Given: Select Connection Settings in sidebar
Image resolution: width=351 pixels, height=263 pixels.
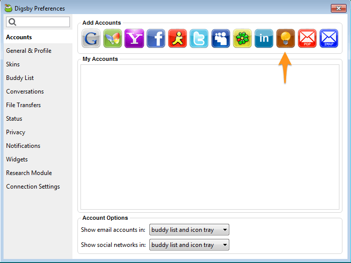Looking at the screenshot, I should pyautogui.click(x=33, y=187).
